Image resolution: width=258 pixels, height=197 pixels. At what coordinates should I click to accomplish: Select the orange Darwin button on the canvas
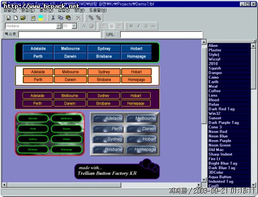(x=70, y=80)
